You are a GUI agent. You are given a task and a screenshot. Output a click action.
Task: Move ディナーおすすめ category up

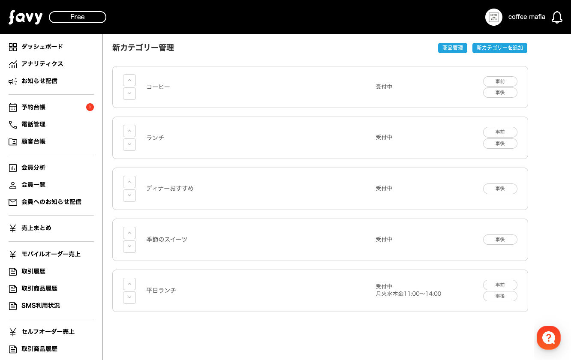(x=129, y=182)
